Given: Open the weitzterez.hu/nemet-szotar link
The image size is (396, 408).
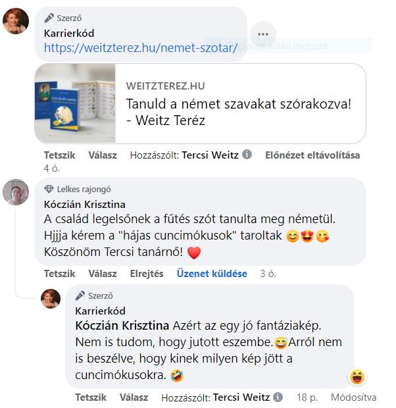Looking at the screenshot, I should (141, 47).
